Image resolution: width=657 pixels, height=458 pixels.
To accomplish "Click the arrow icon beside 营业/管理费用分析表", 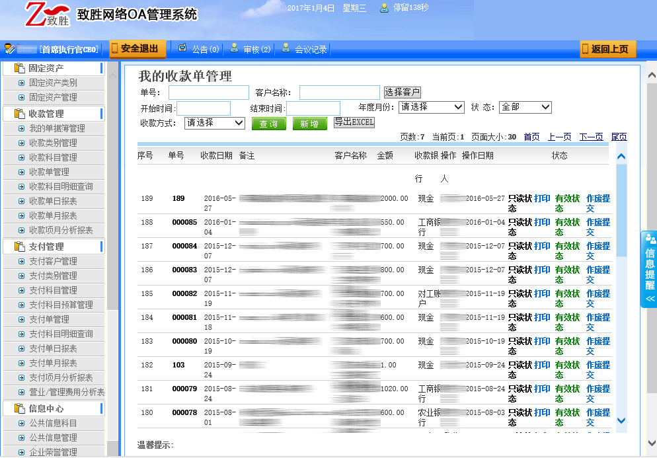I will click(21, 392).
